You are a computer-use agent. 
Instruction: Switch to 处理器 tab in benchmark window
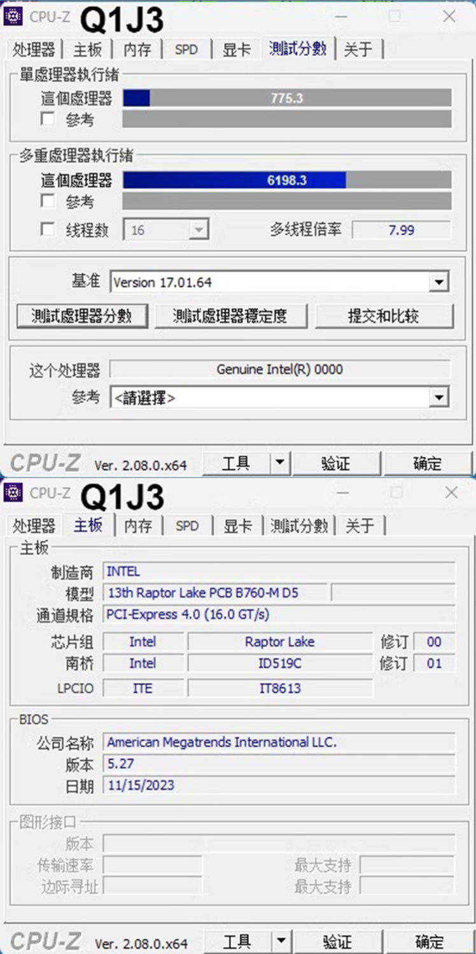(34, 50)
